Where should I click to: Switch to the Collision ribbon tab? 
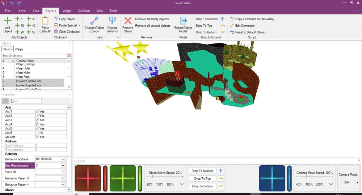point(84,11)
